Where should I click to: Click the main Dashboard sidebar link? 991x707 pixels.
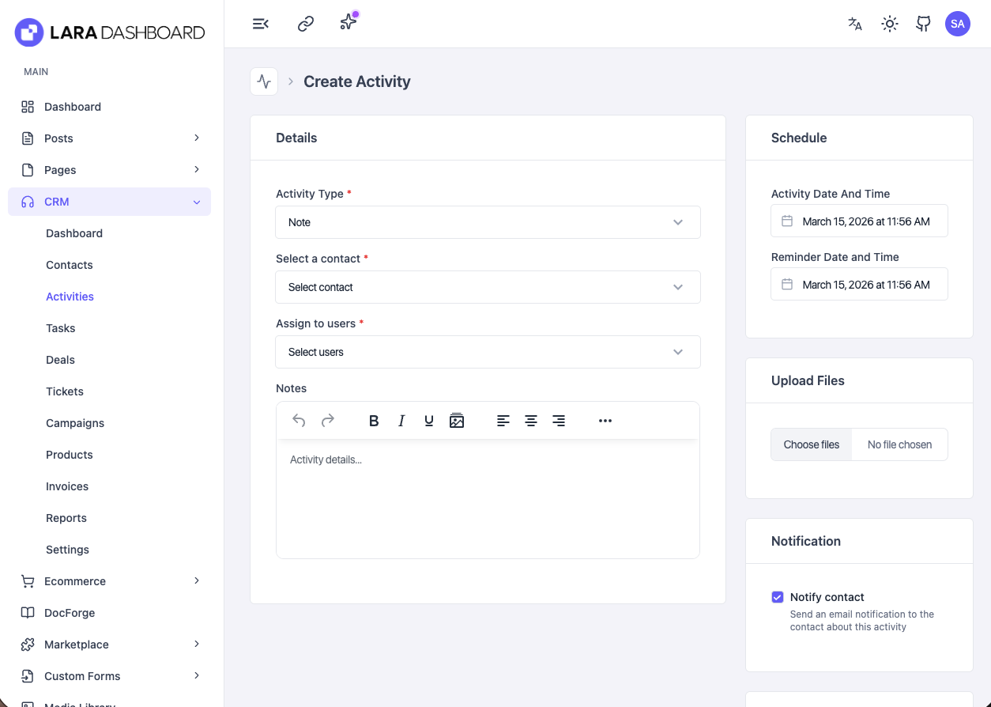(x=73, y=107)
